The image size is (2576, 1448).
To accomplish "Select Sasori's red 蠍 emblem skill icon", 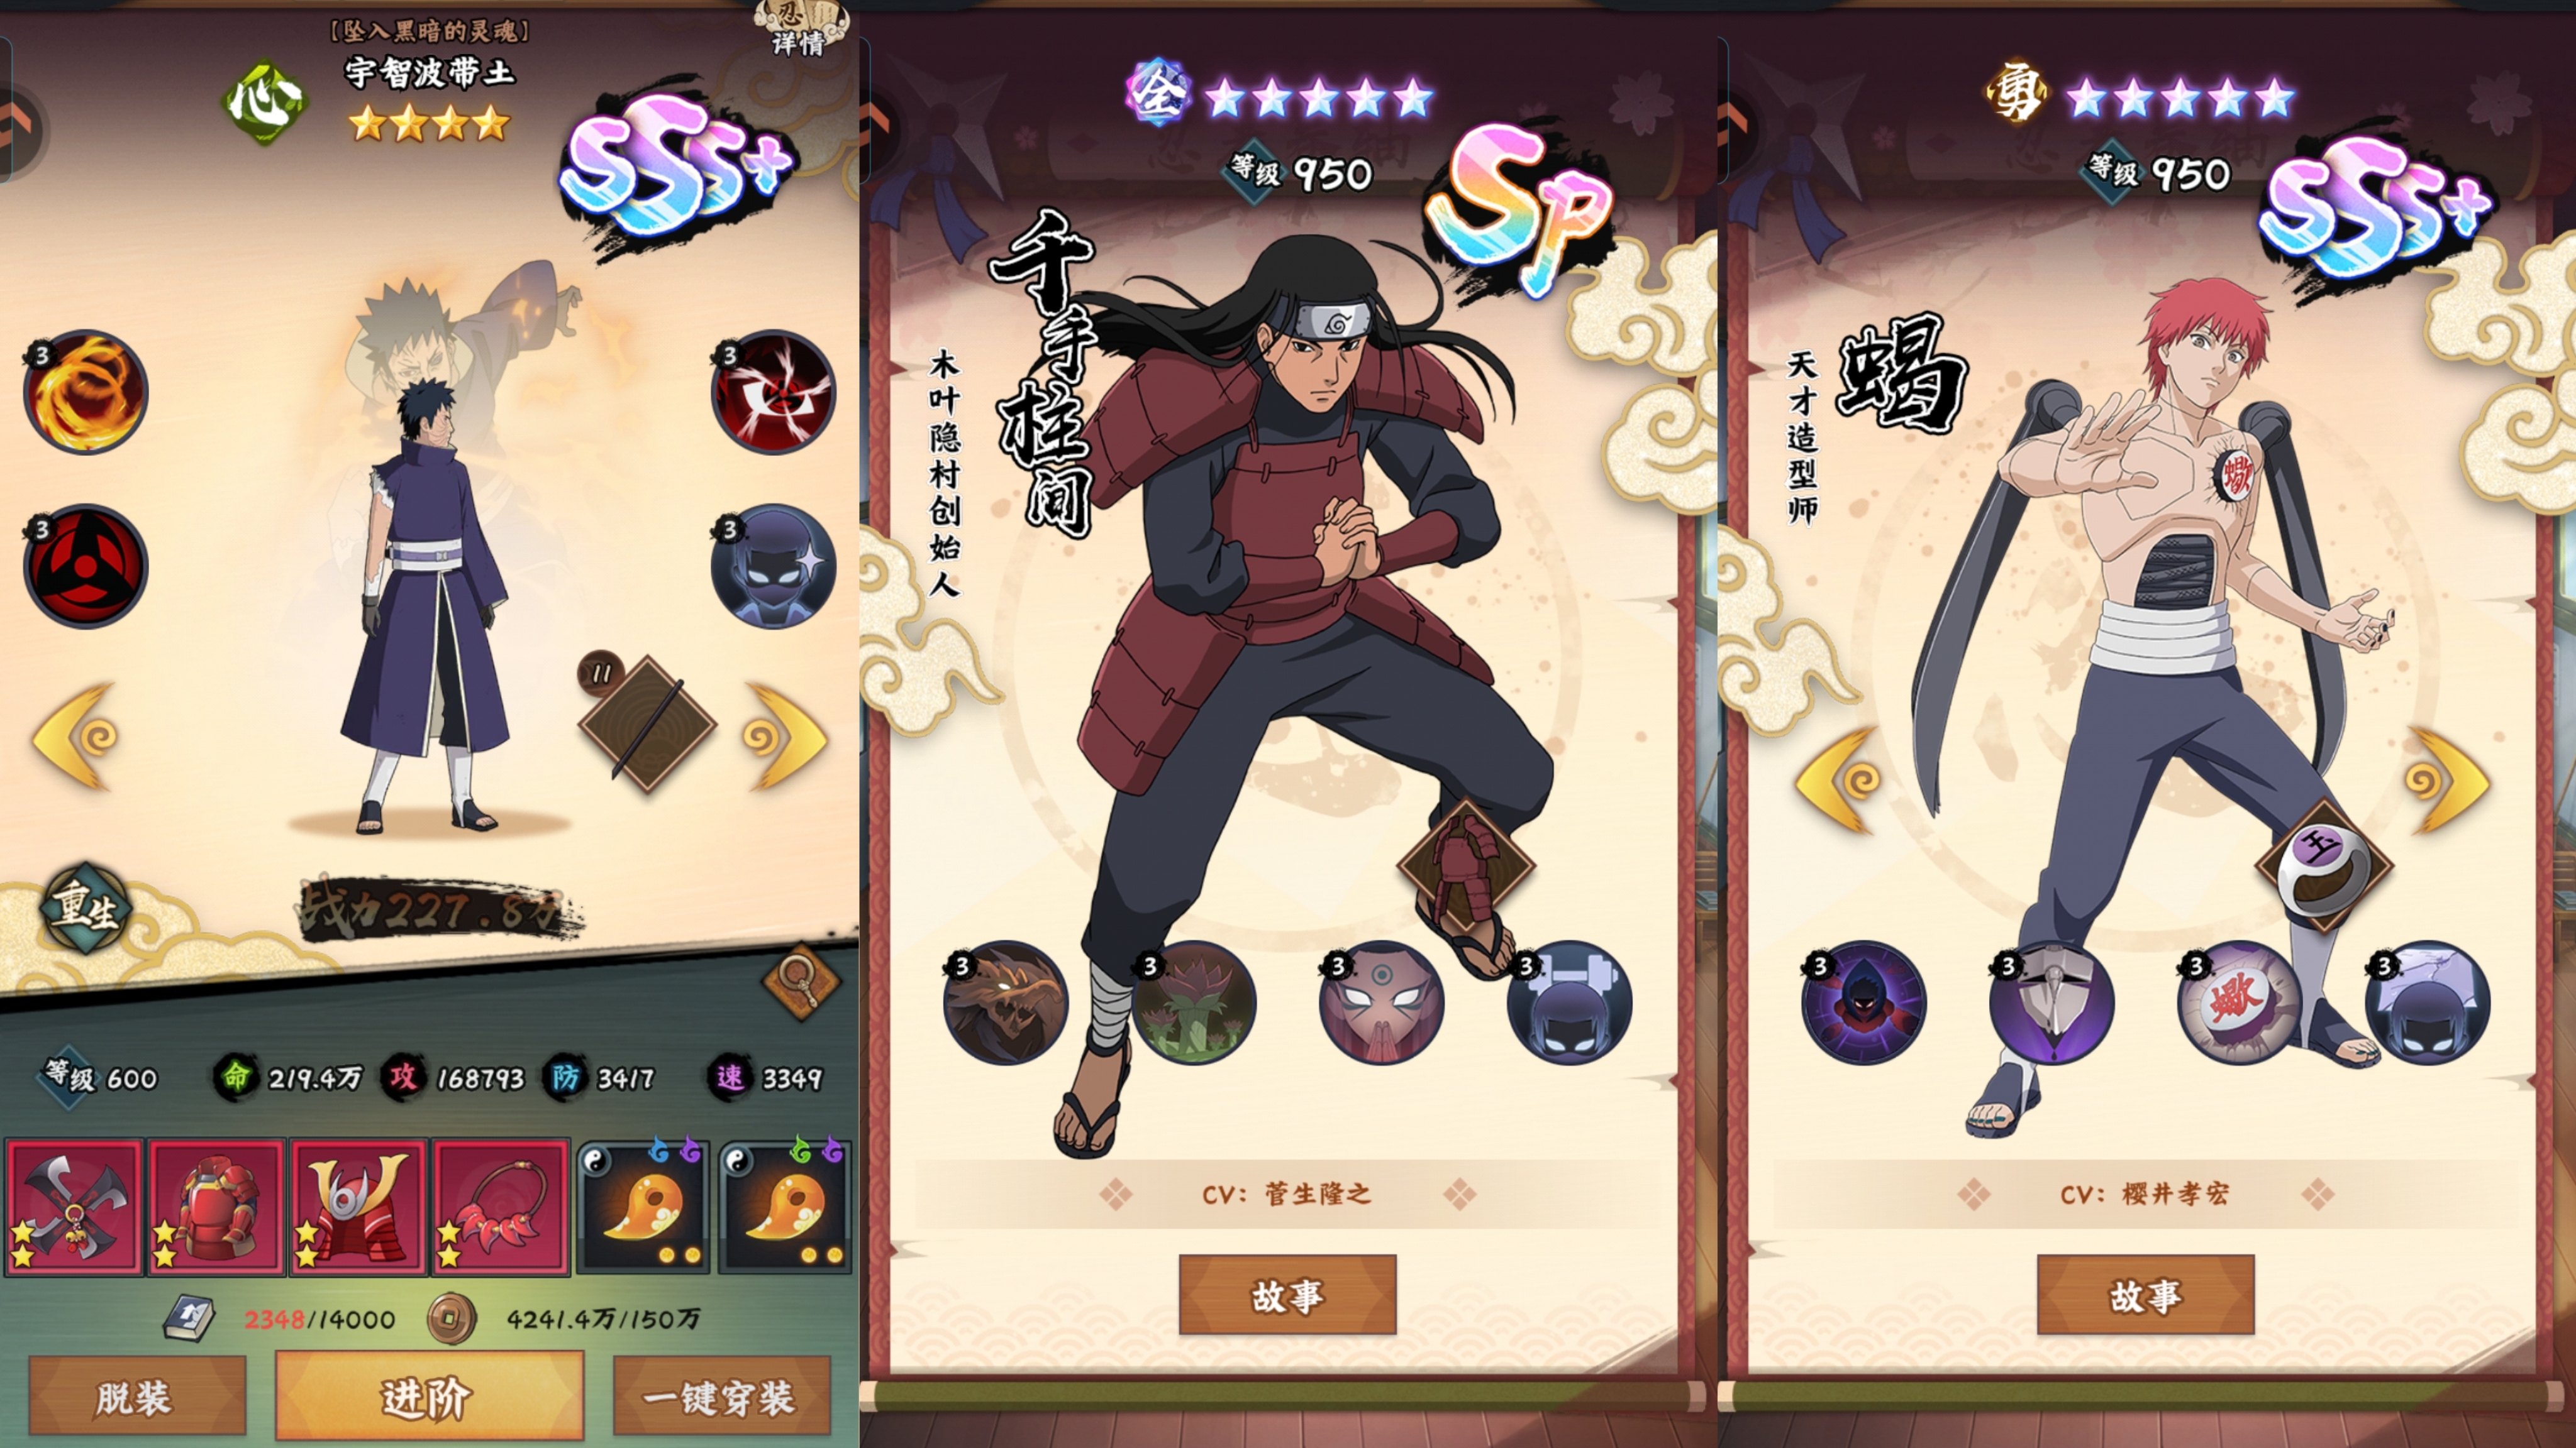I will [2239, 1002].
